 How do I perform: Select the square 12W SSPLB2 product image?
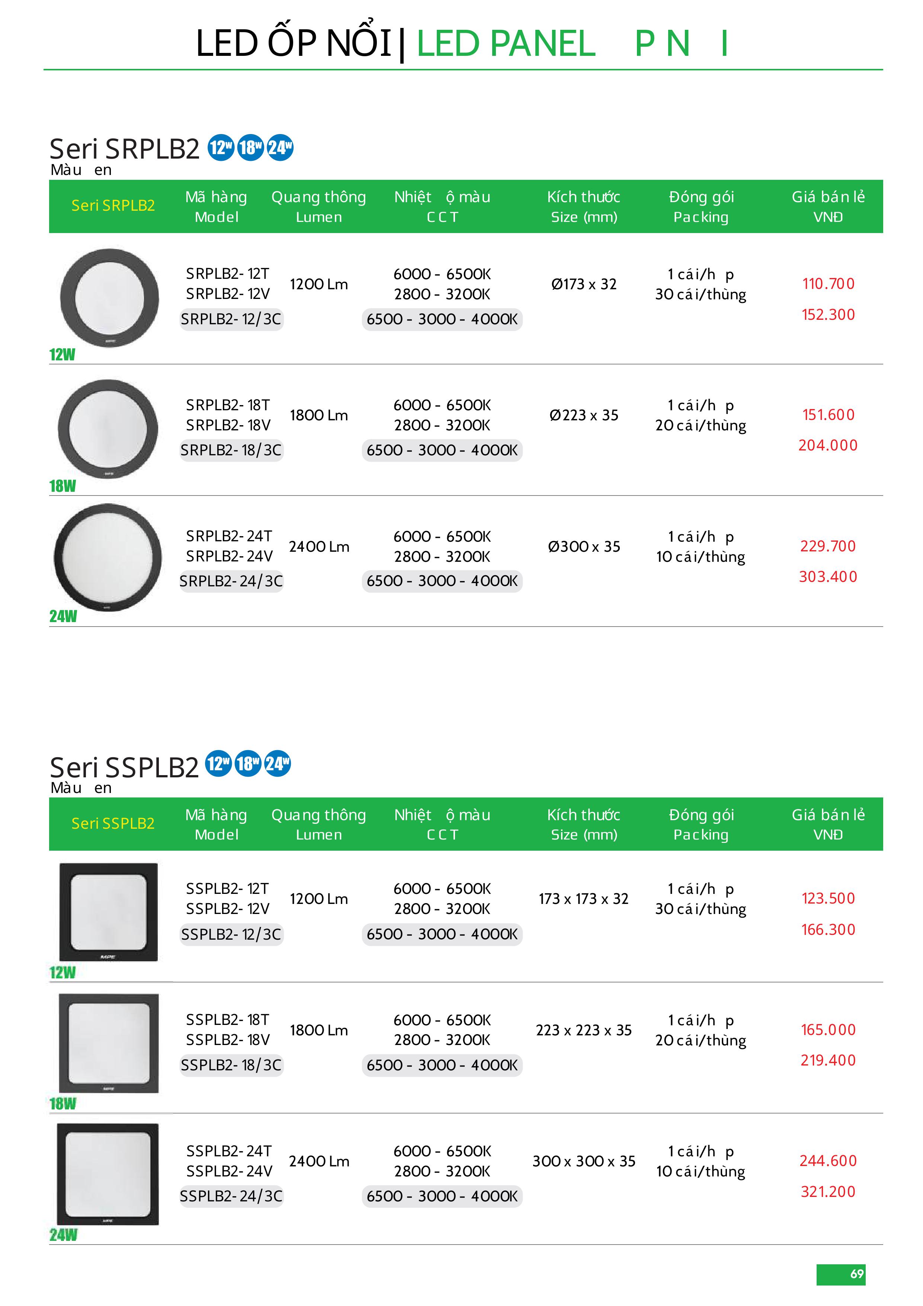point(109,912)
